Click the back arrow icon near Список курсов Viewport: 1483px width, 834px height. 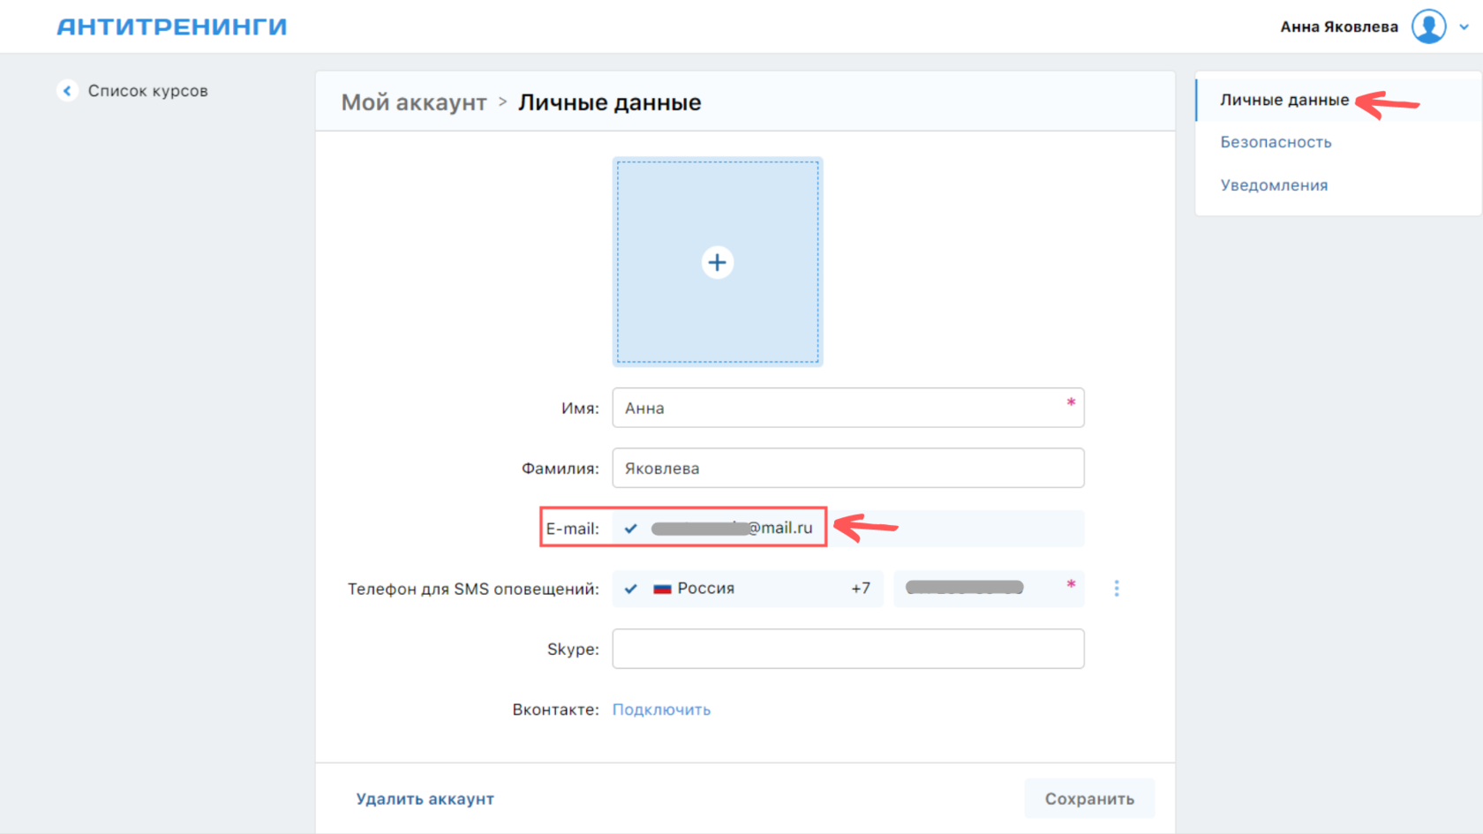[x=67, y=91]
